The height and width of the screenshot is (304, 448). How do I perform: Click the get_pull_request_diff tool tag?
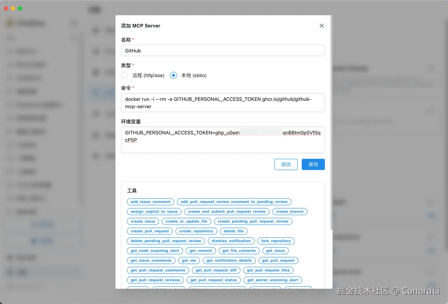[216, 270]
